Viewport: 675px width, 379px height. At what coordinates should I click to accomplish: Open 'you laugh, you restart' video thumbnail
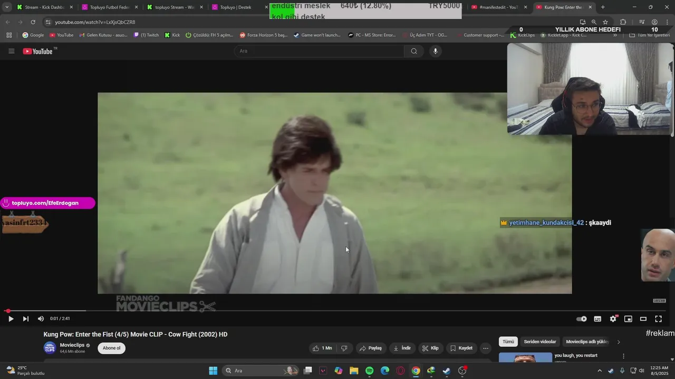(525, 357)
